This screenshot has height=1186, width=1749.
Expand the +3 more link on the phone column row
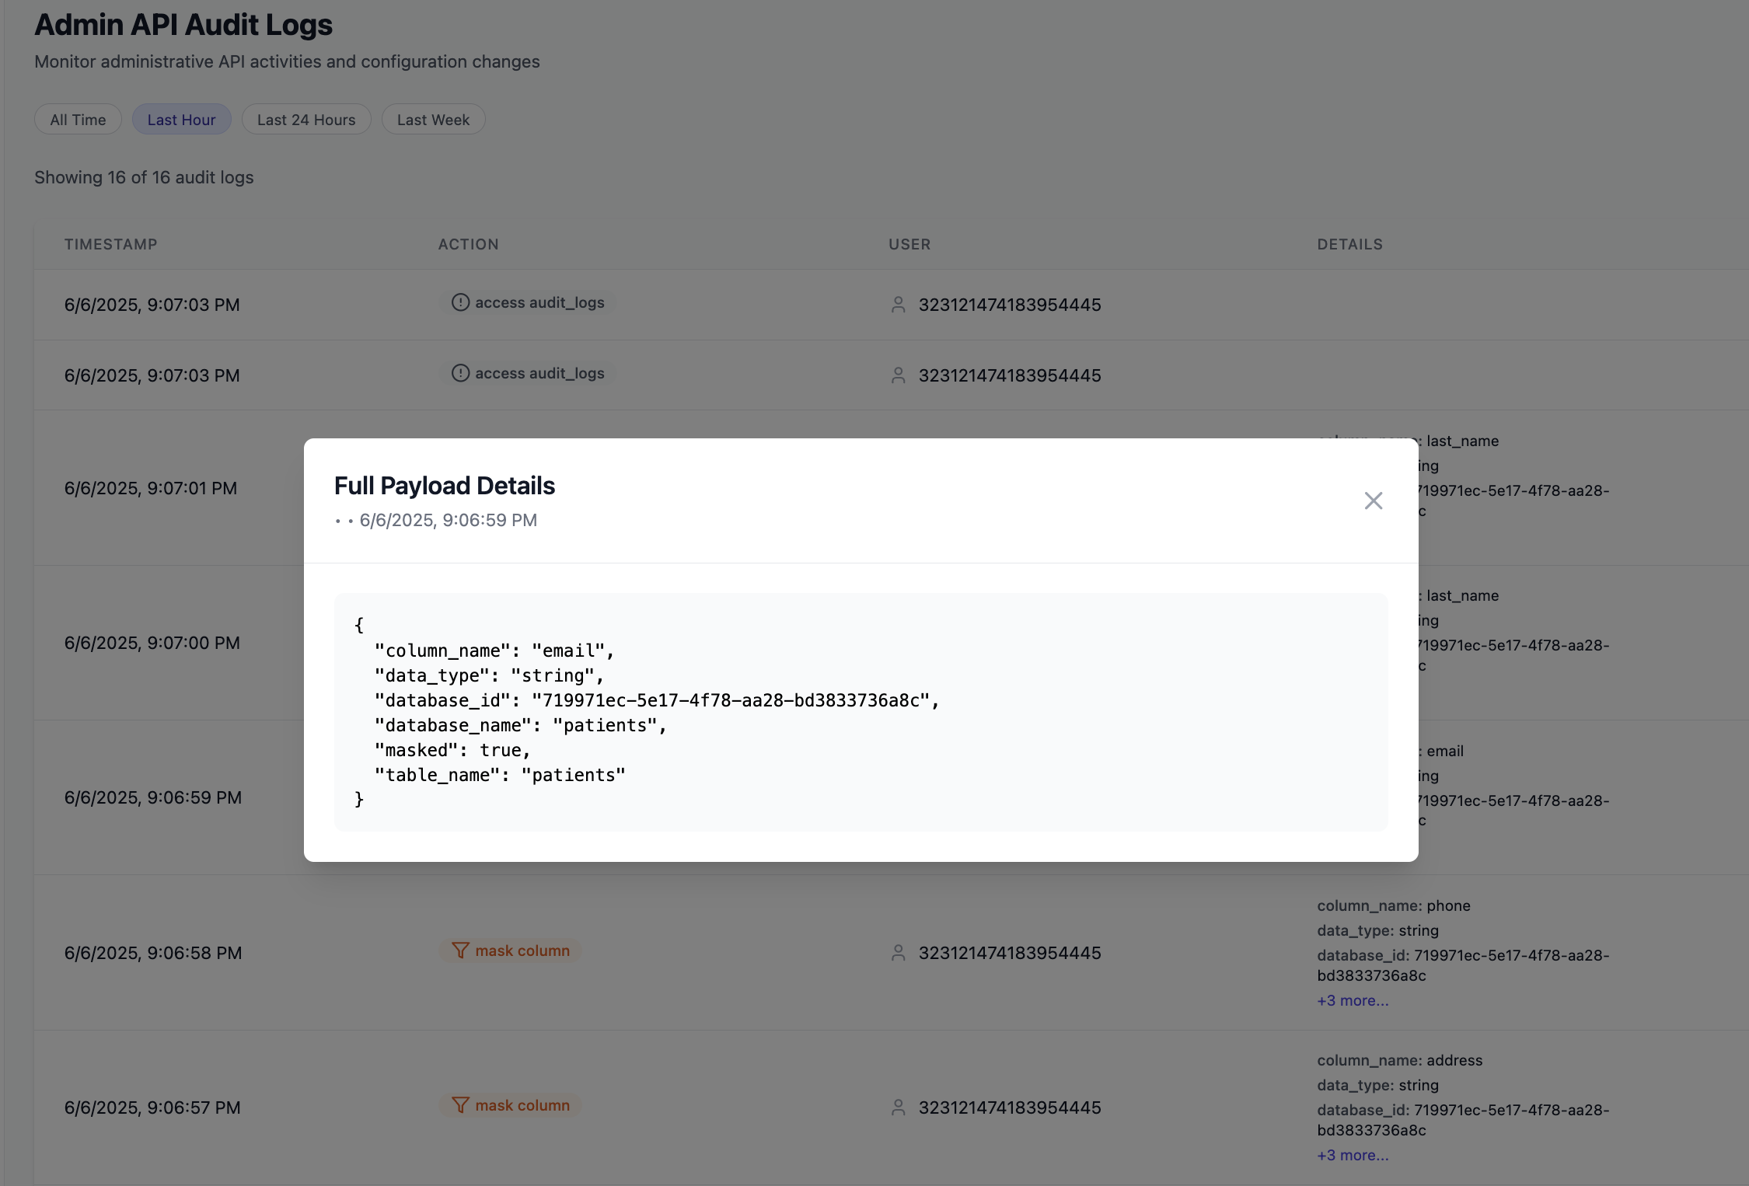(1352, 1000)
